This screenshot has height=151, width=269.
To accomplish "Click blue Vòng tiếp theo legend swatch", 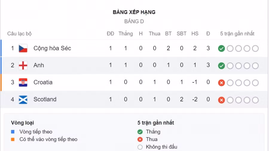I will pos(13,132).
